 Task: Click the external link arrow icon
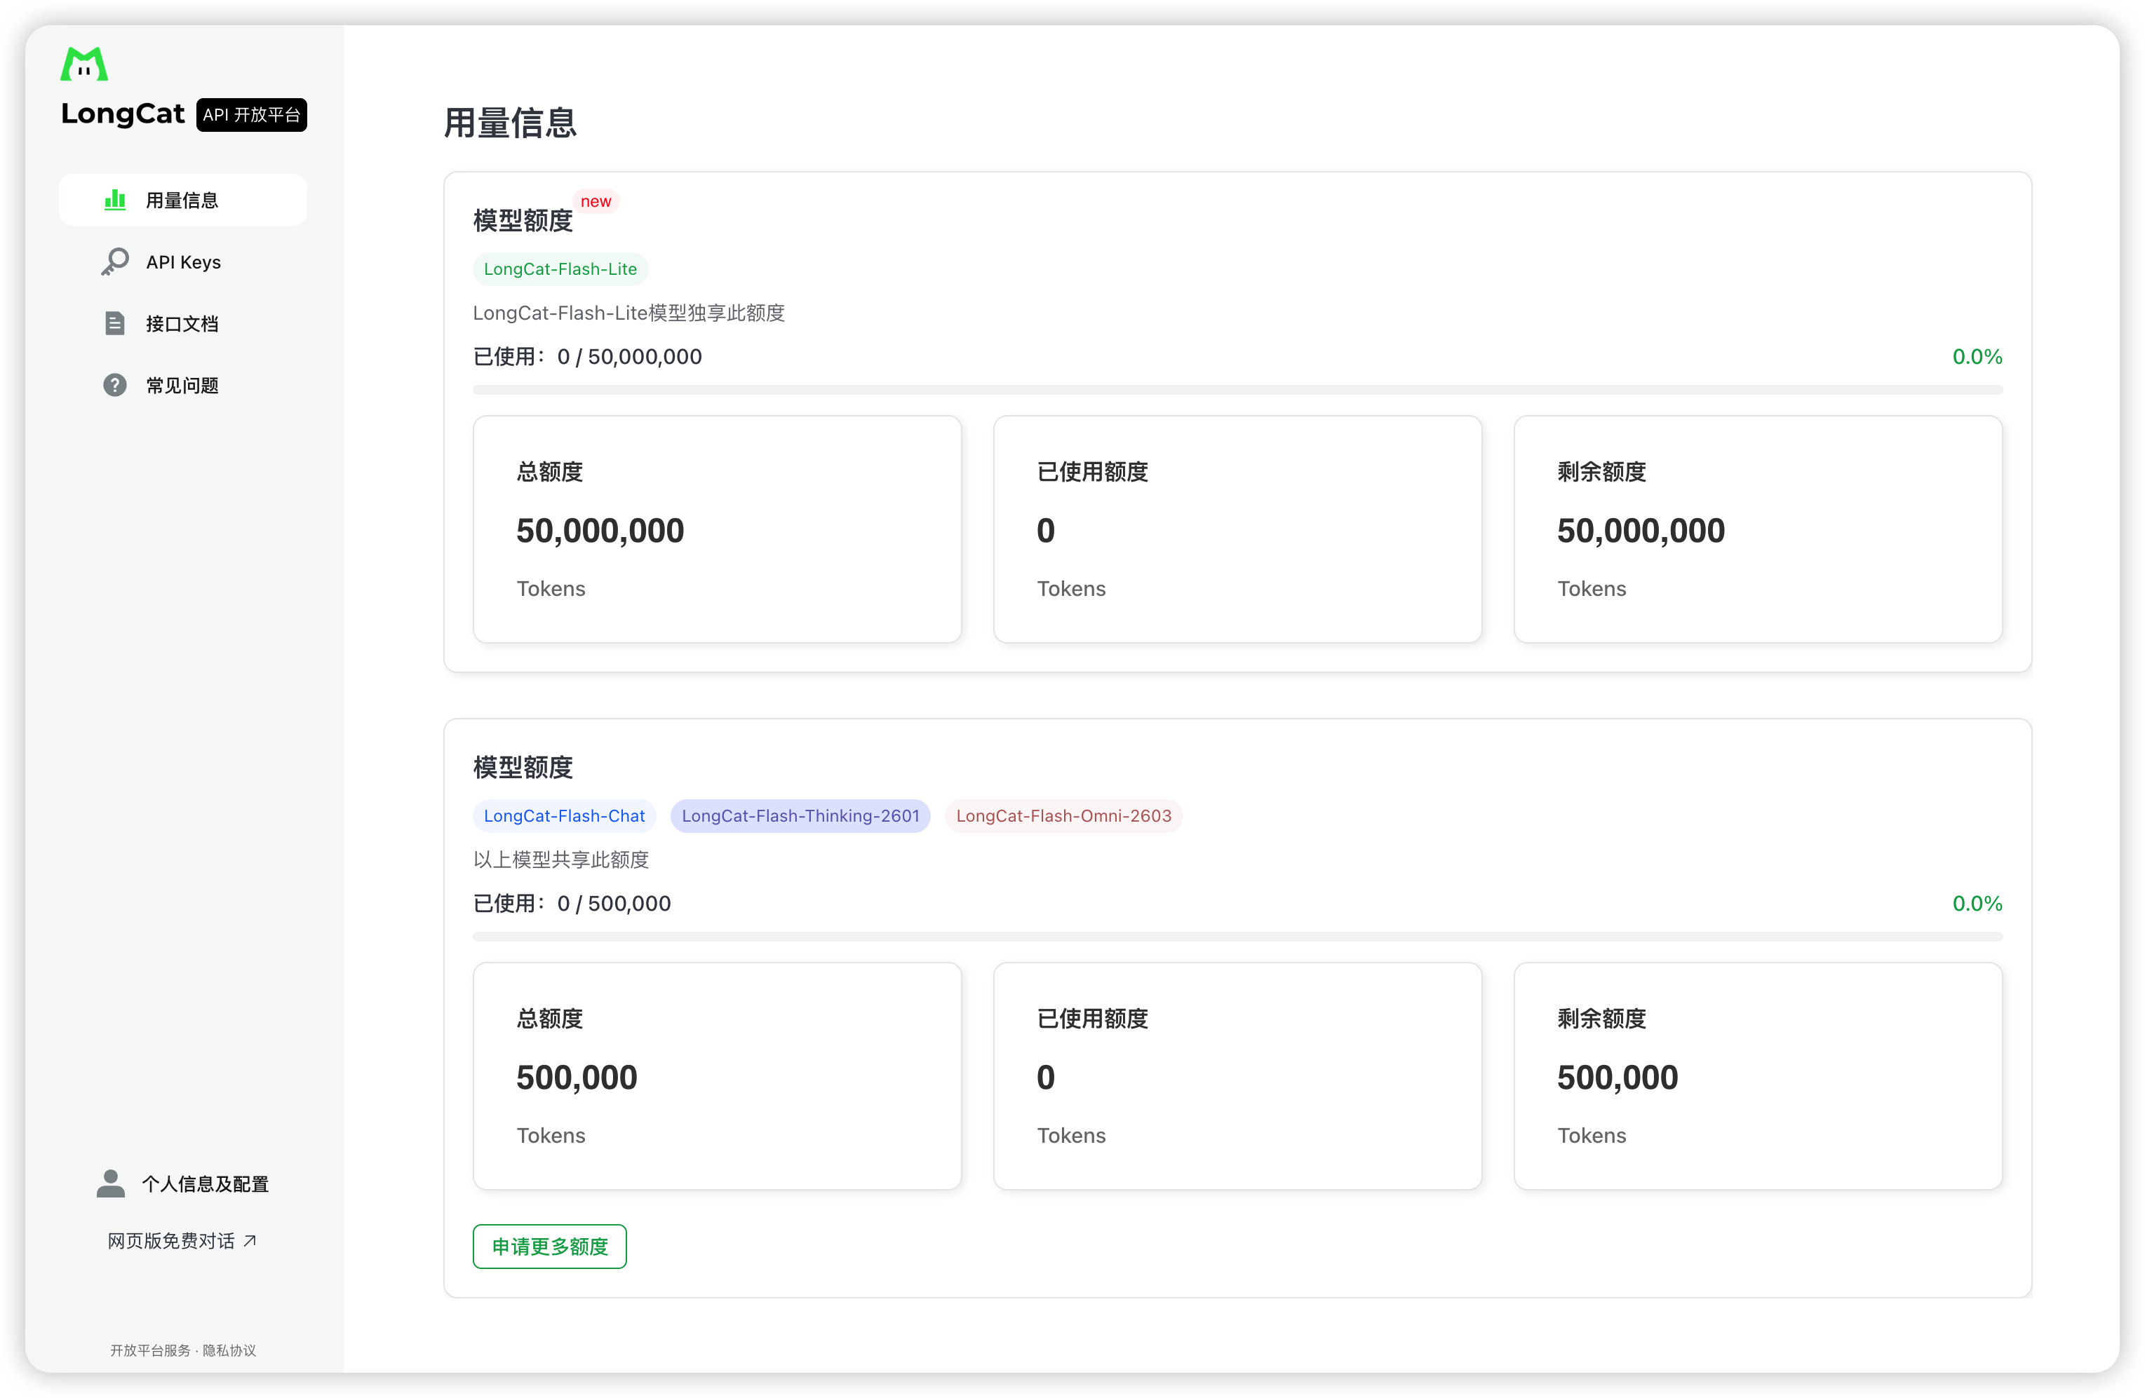coord(250,1241)
